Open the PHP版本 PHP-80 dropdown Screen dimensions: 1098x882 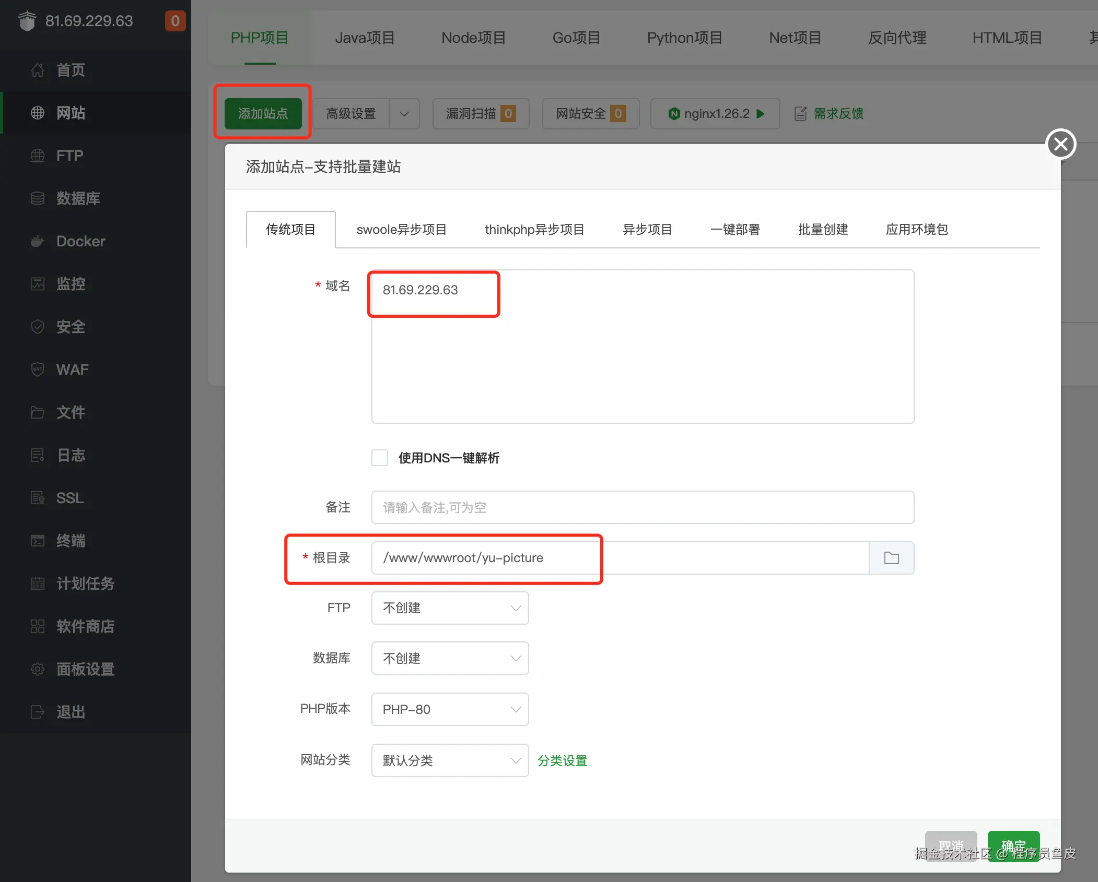pyautogui.click(x=450, y=709)
